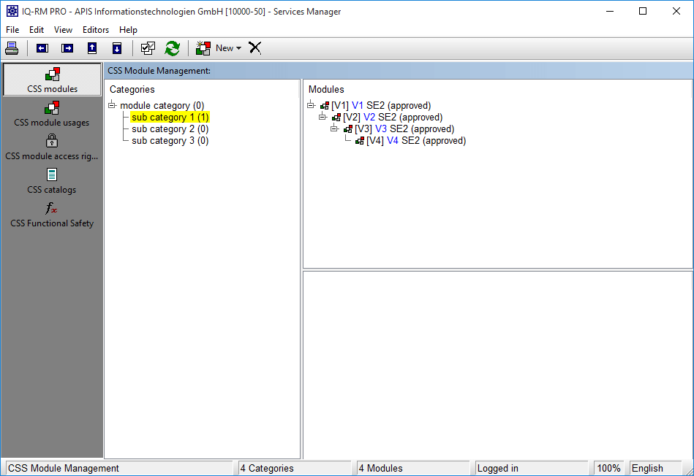Click the Print toolbar icon
Viewport: 694px width, 476px height.
tap(12, 48)
